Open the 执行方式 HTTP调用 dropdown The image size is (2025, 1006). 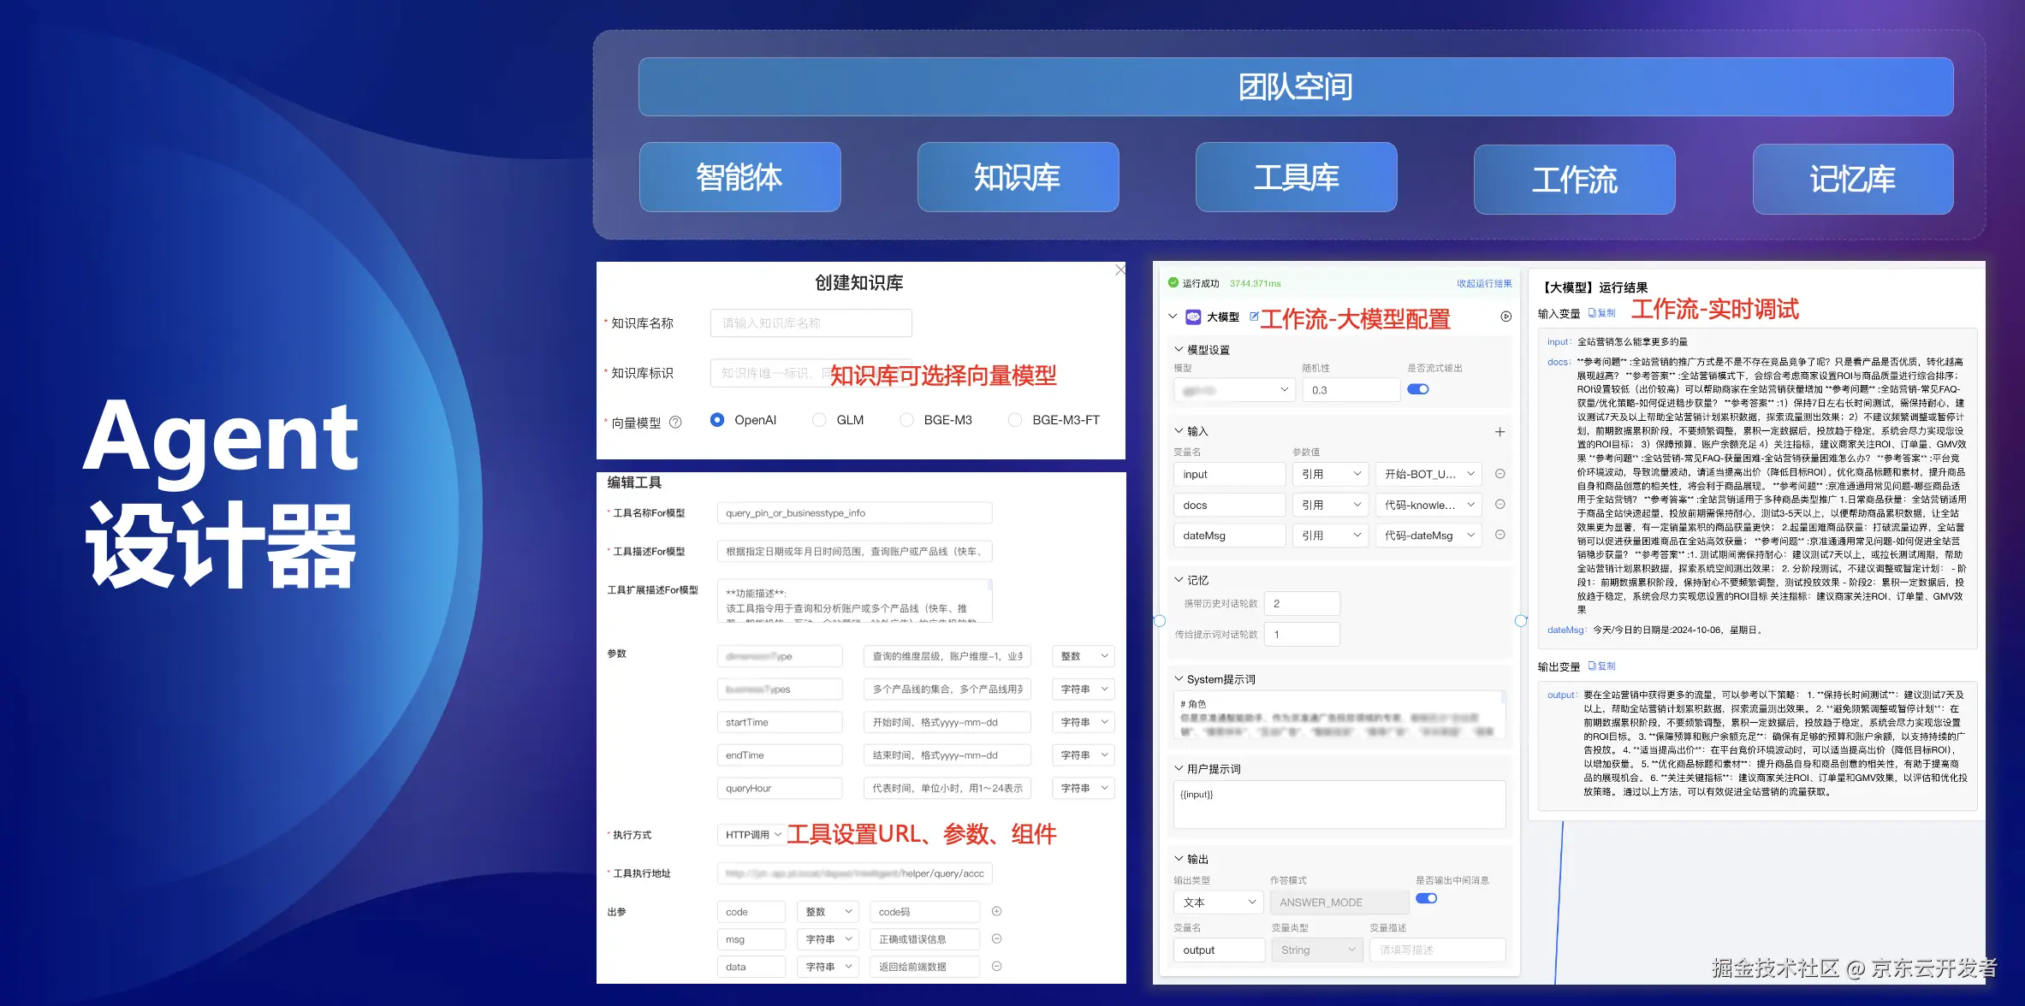[752, 834]
